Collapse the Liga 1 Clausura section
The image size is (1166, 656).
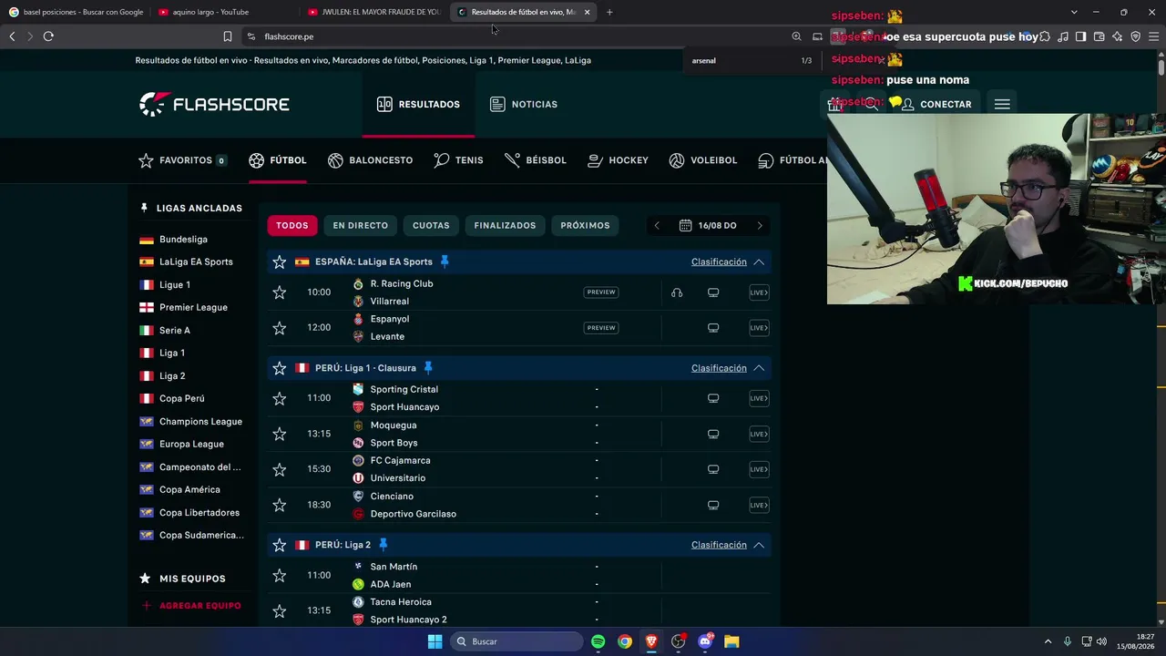tap(759, 368)
